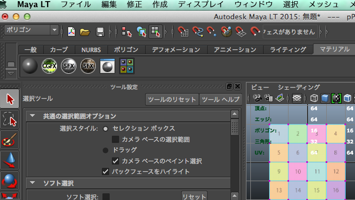Check ソフト選択 checkbox
The width and height of the screenshot is (355, 200).
pyautogui.click(x=106, y=197)
